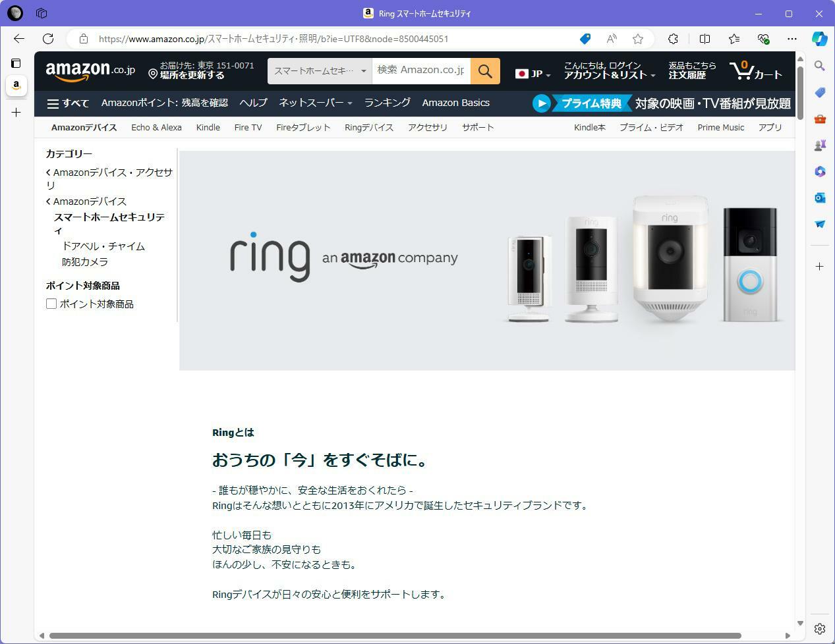Screen dimensions: 835x644
Task: Open sidebar Search icon
Action: (820, 66)
